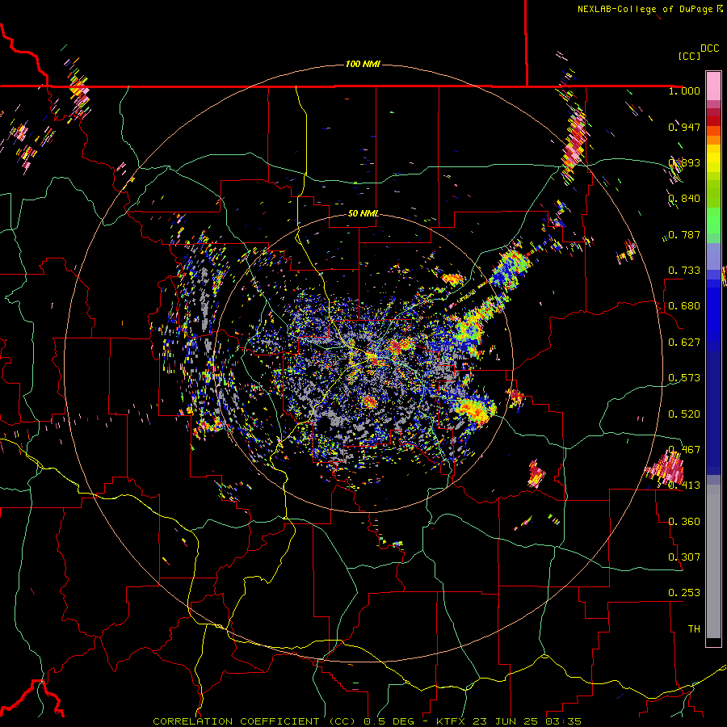Select the 0.467 value on color scale
The image size is (727, 727).
click(684, 450)
